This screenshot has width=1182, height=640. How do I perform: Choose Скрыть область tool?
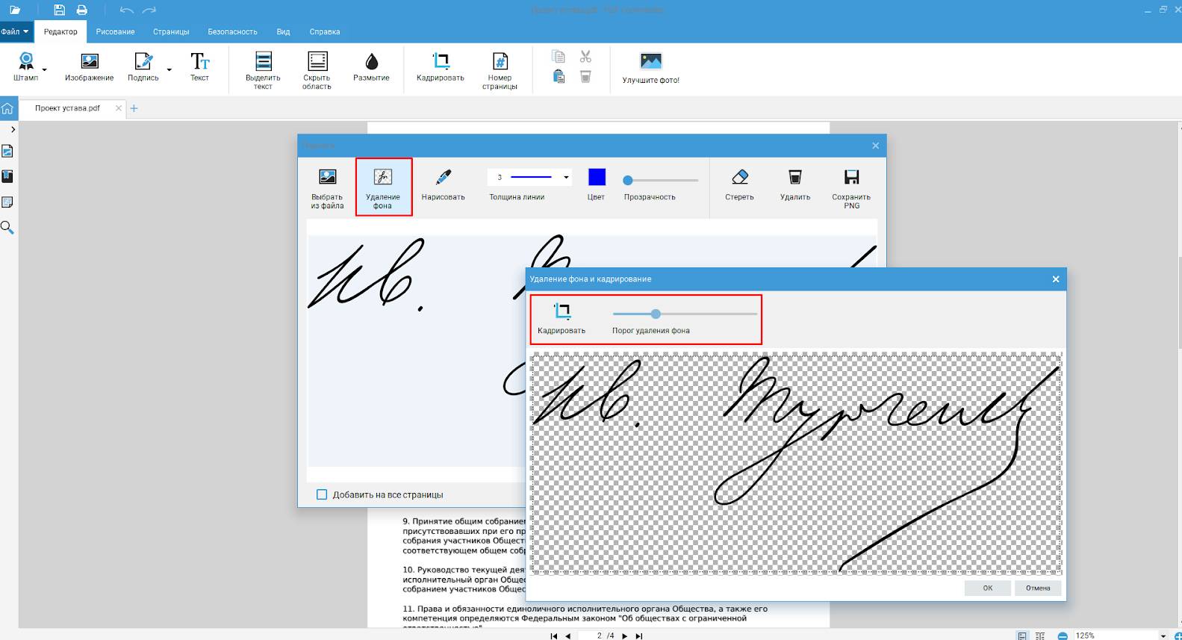tap(317, 71)
